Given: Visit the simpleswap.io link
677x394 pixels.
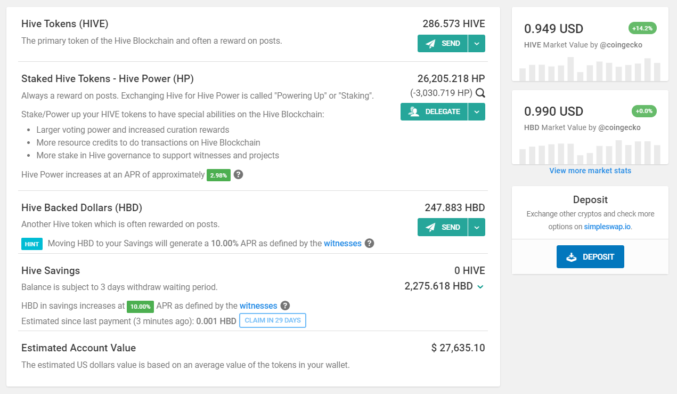Looking at the screenshot, I should (x=607, y=227).
